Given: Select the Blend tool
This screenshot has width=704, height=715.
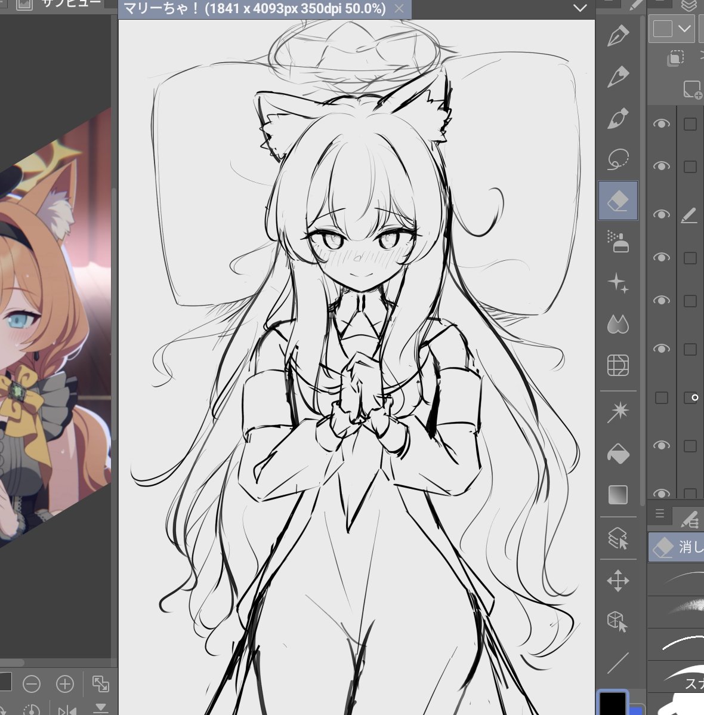Looking at the screenshot, I should point(618,323).
